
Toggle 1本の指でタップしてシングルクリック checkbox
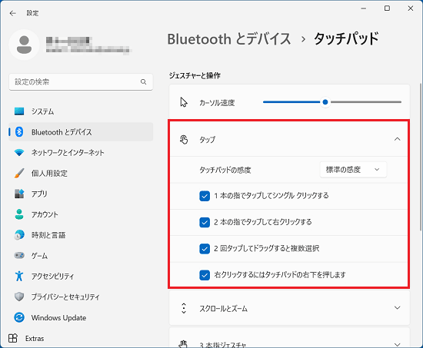pos(205,196)
